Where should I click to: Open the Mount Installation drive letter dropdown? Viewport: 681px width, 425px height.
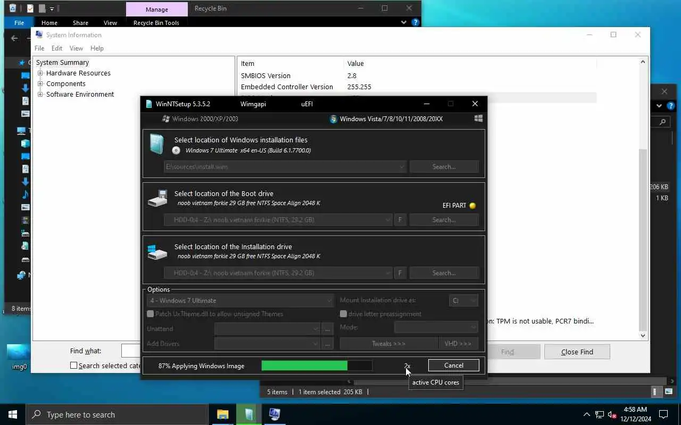point(463,301)
